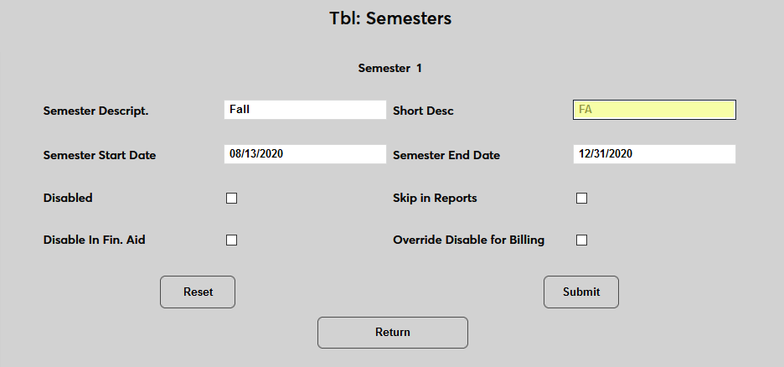This screenshot has width=784, height=367.
Task: Enable the Skip in Reports checkbox
Action: point(582,199)
